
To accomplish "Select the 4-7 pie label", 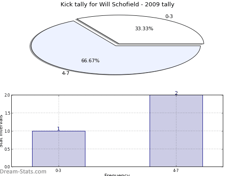I will pos(66,73).
